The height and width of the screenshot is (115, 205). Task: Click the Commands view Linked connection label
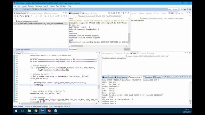(100, 16)
